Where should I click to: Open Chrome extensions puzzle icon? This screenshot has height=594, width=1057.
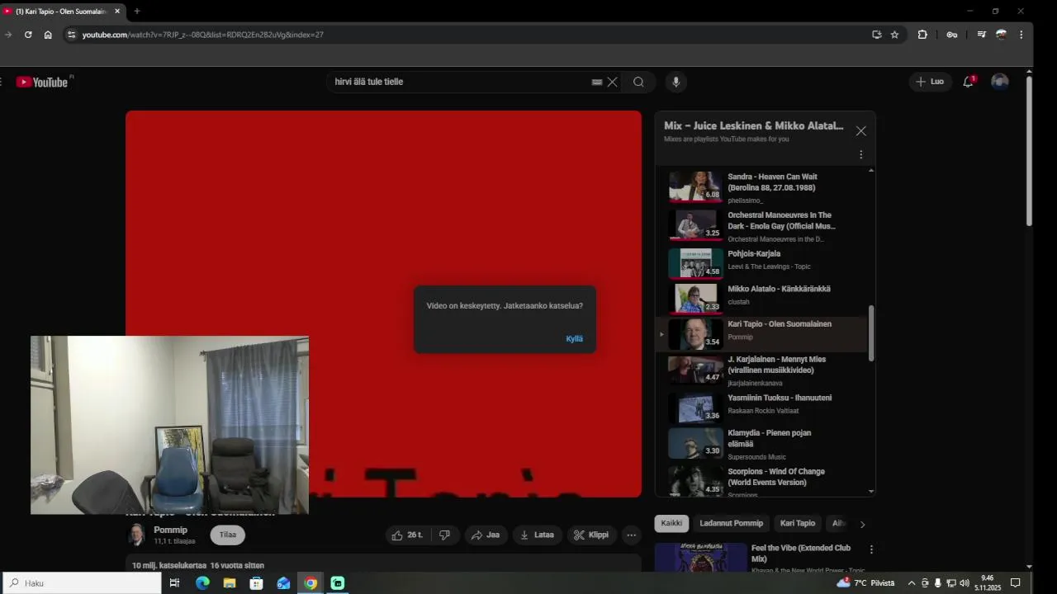922,35
